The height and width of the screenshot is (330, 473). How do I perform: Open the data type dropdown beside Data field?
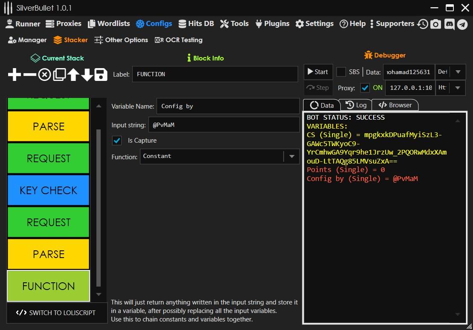pos(458,72)
